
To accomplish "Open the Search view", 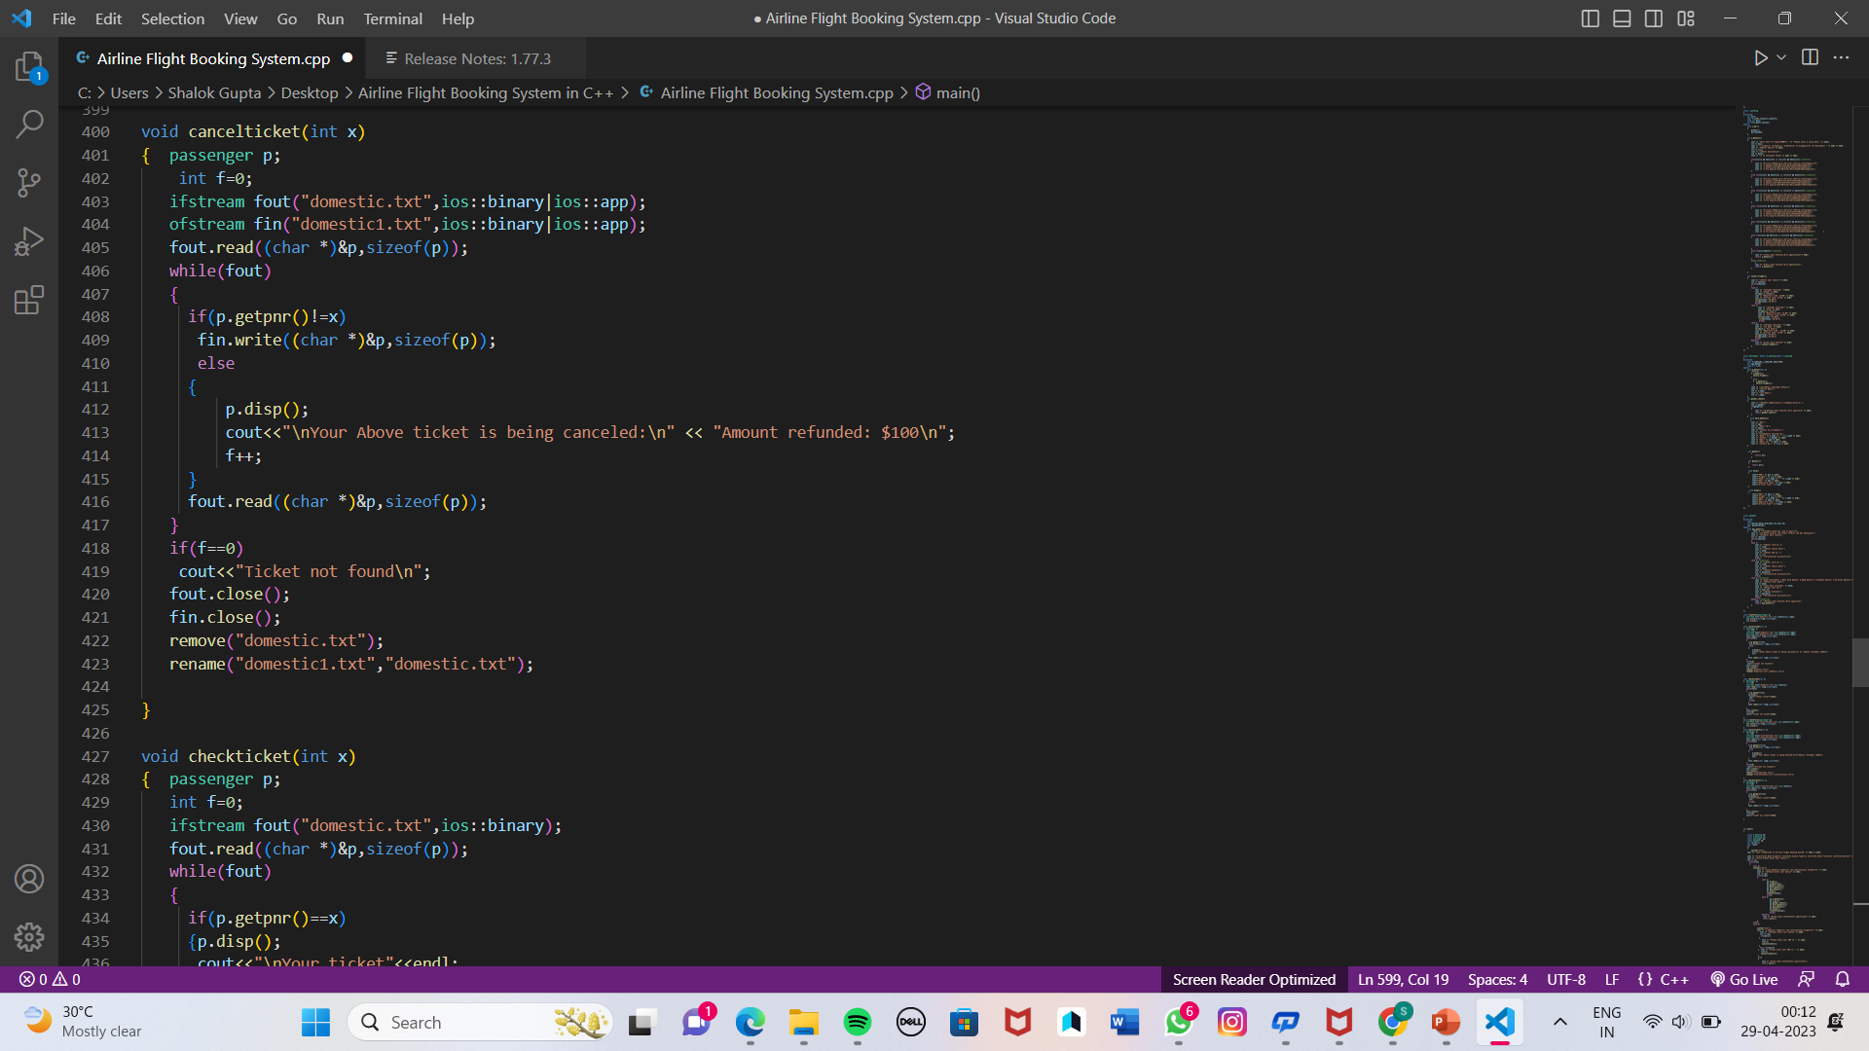I will coord(29,124).
